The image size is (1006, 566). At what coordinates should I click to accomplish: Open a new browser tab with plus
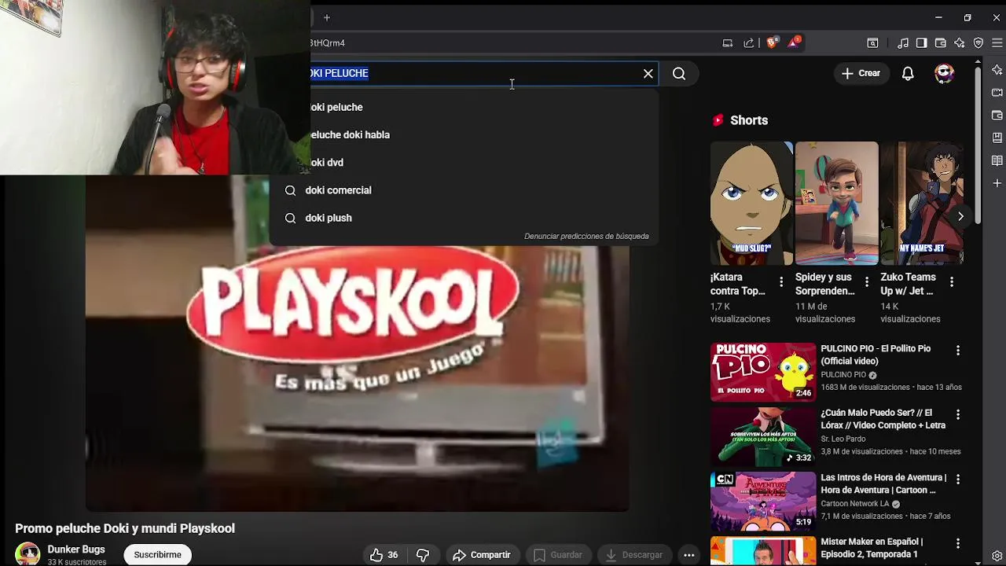(327, 17)
